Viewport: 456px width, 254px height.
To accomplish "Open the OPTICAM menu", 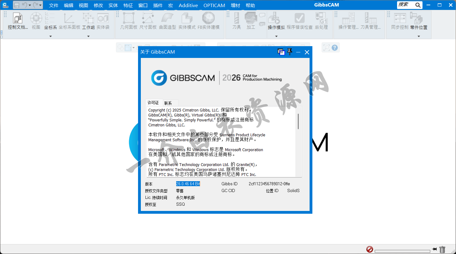I will tap(214, 5).
